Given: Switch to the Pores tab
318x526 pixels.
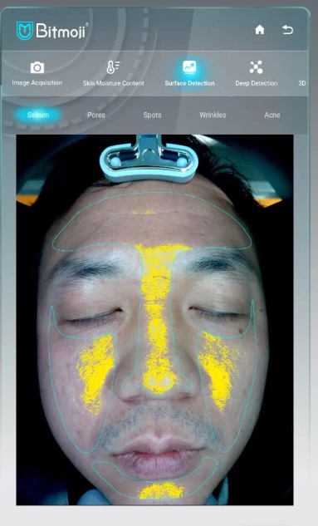Looking at the screenshot, I should coord(96,115).
